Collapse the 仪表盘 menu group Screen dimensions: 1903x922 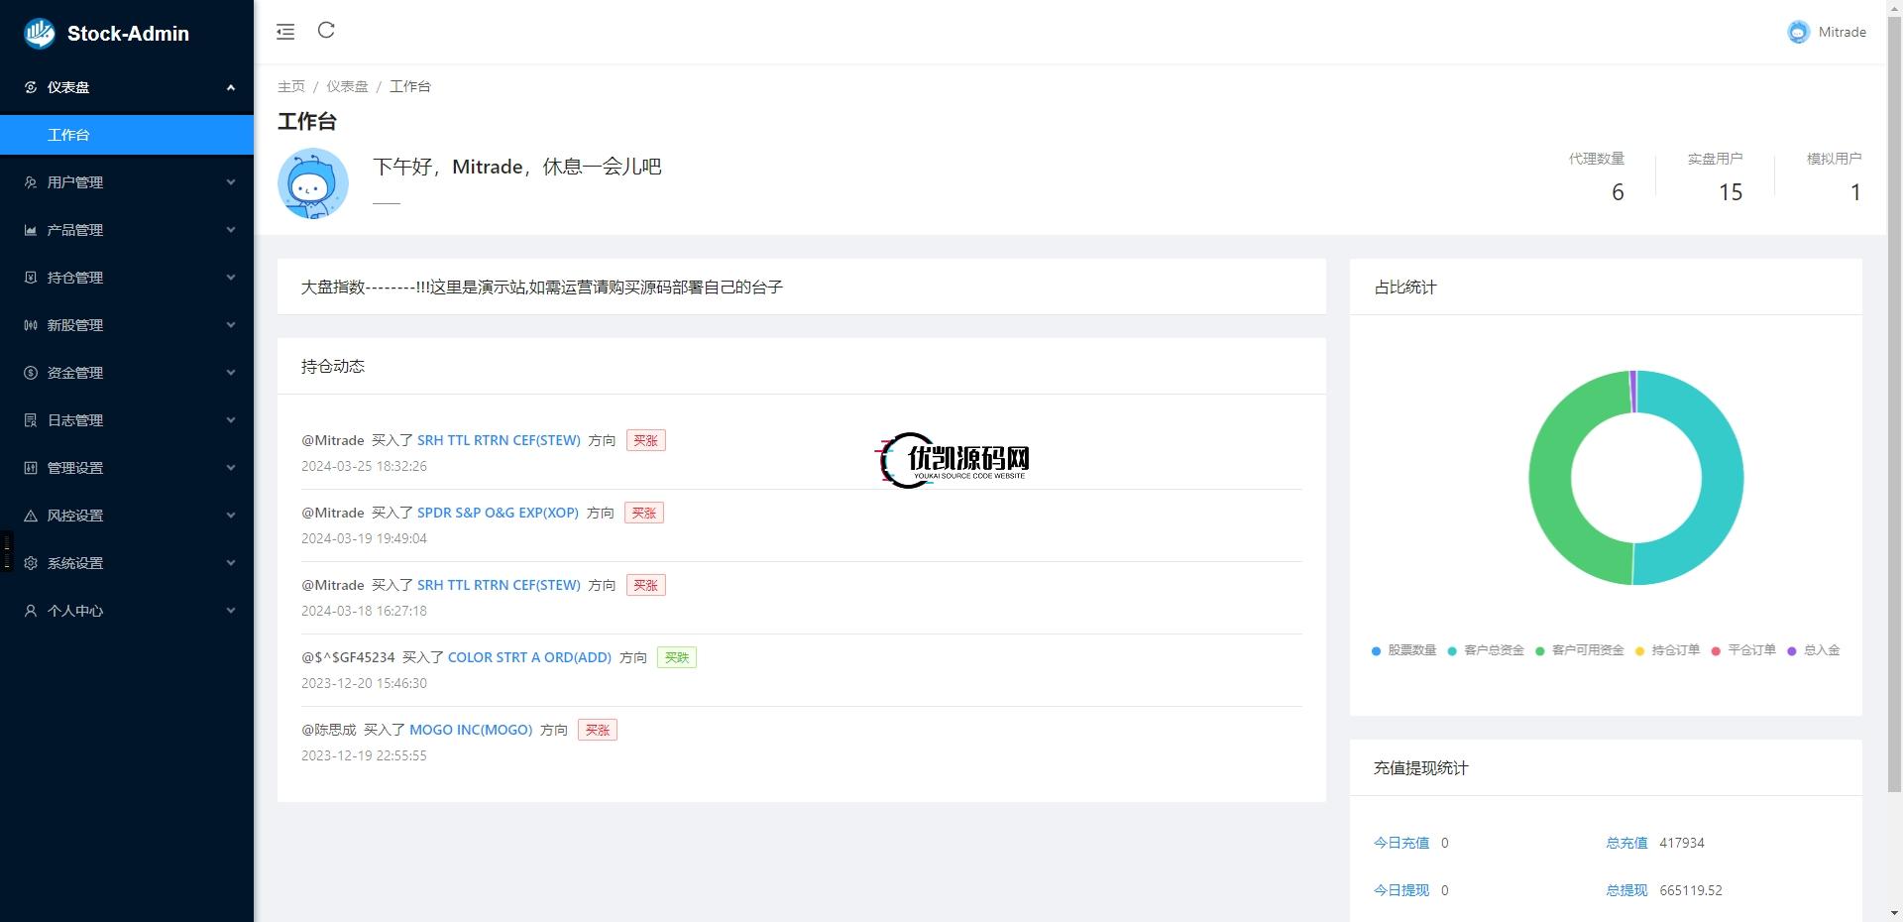click(127, 87)
